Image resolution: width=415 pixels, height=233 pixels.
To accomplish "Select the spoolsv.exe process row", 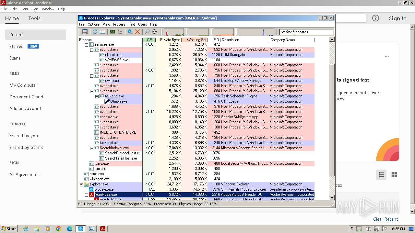I will [196, 117].
